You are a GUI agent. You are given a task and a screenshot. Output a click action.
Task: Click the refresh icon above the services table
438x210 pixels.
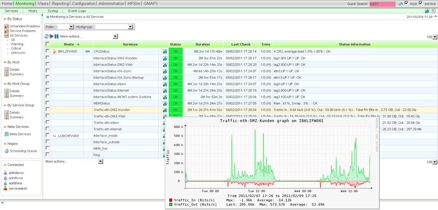point(47,36)
